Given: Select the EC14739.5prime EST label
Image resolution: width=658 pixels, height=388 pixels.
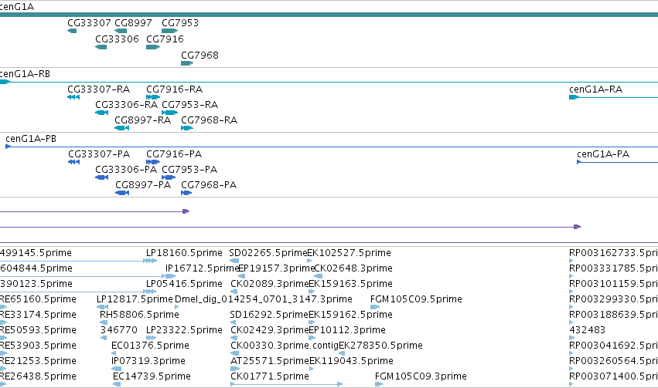Looking at the screenshot, I should pyautogui.click(x=152, y=376).
